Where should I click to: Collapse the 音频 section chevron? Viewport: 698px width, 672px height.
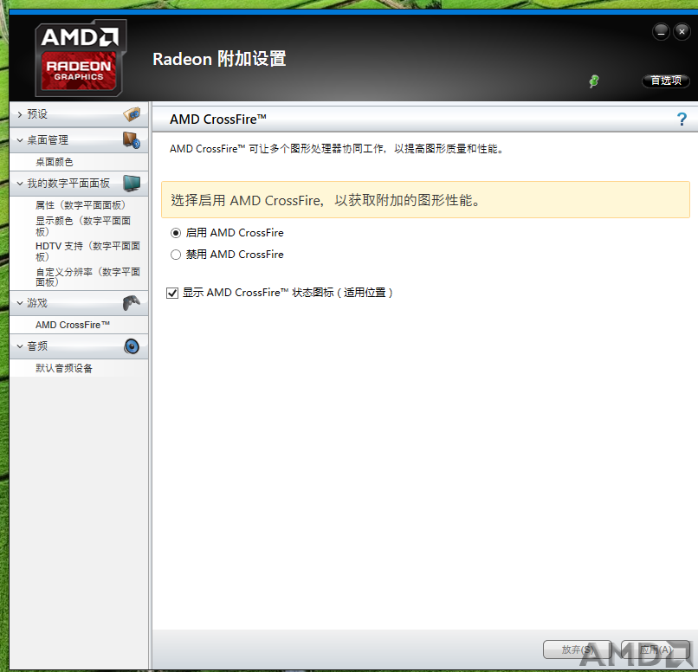click(20, 346)
